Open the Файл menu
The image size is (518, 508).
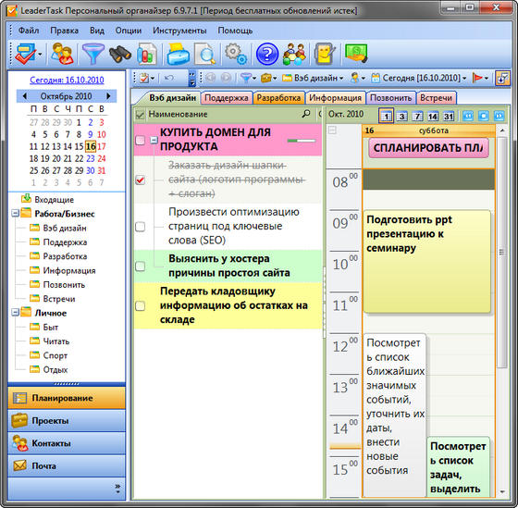(29, 31)
